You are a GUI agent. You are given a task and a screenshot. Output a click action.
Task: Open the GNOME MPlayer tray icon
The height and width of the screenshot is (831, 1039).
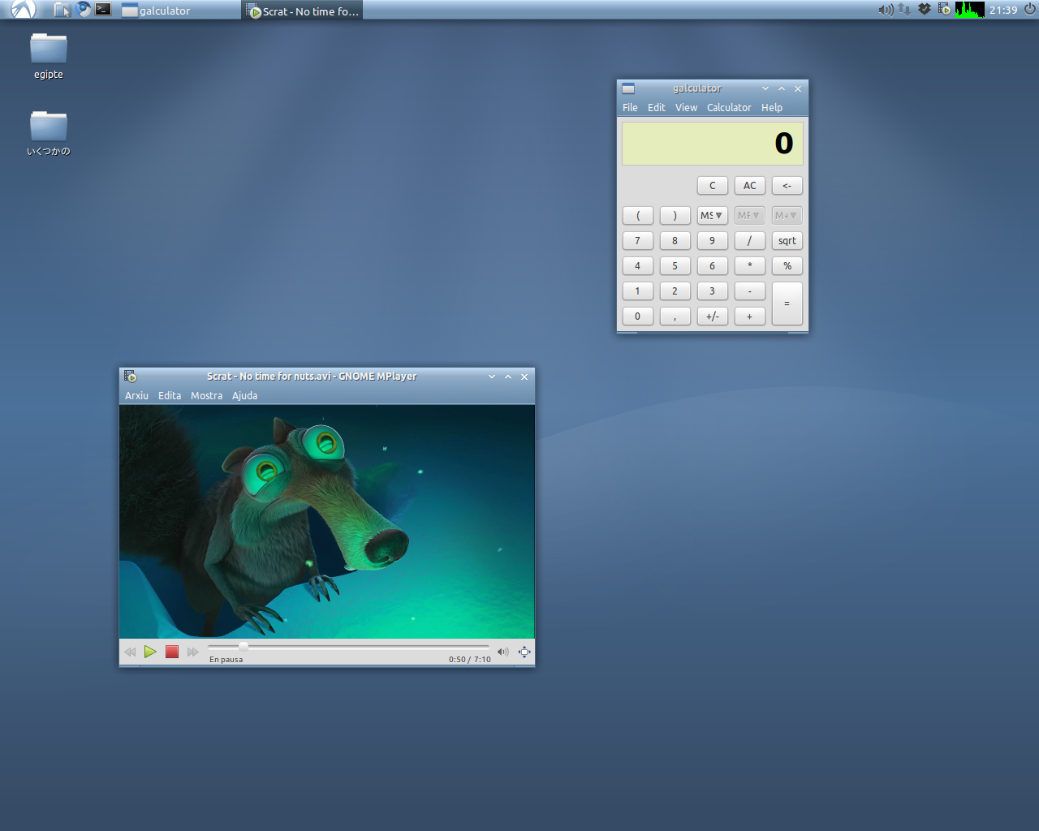(x=944, y=10)
